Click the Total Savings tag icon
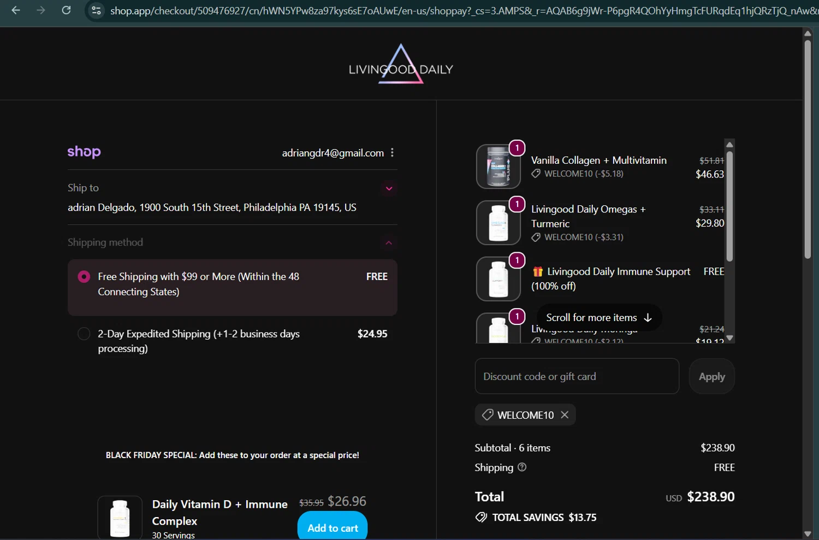The image size is (819, 540). tap(481, 517)
